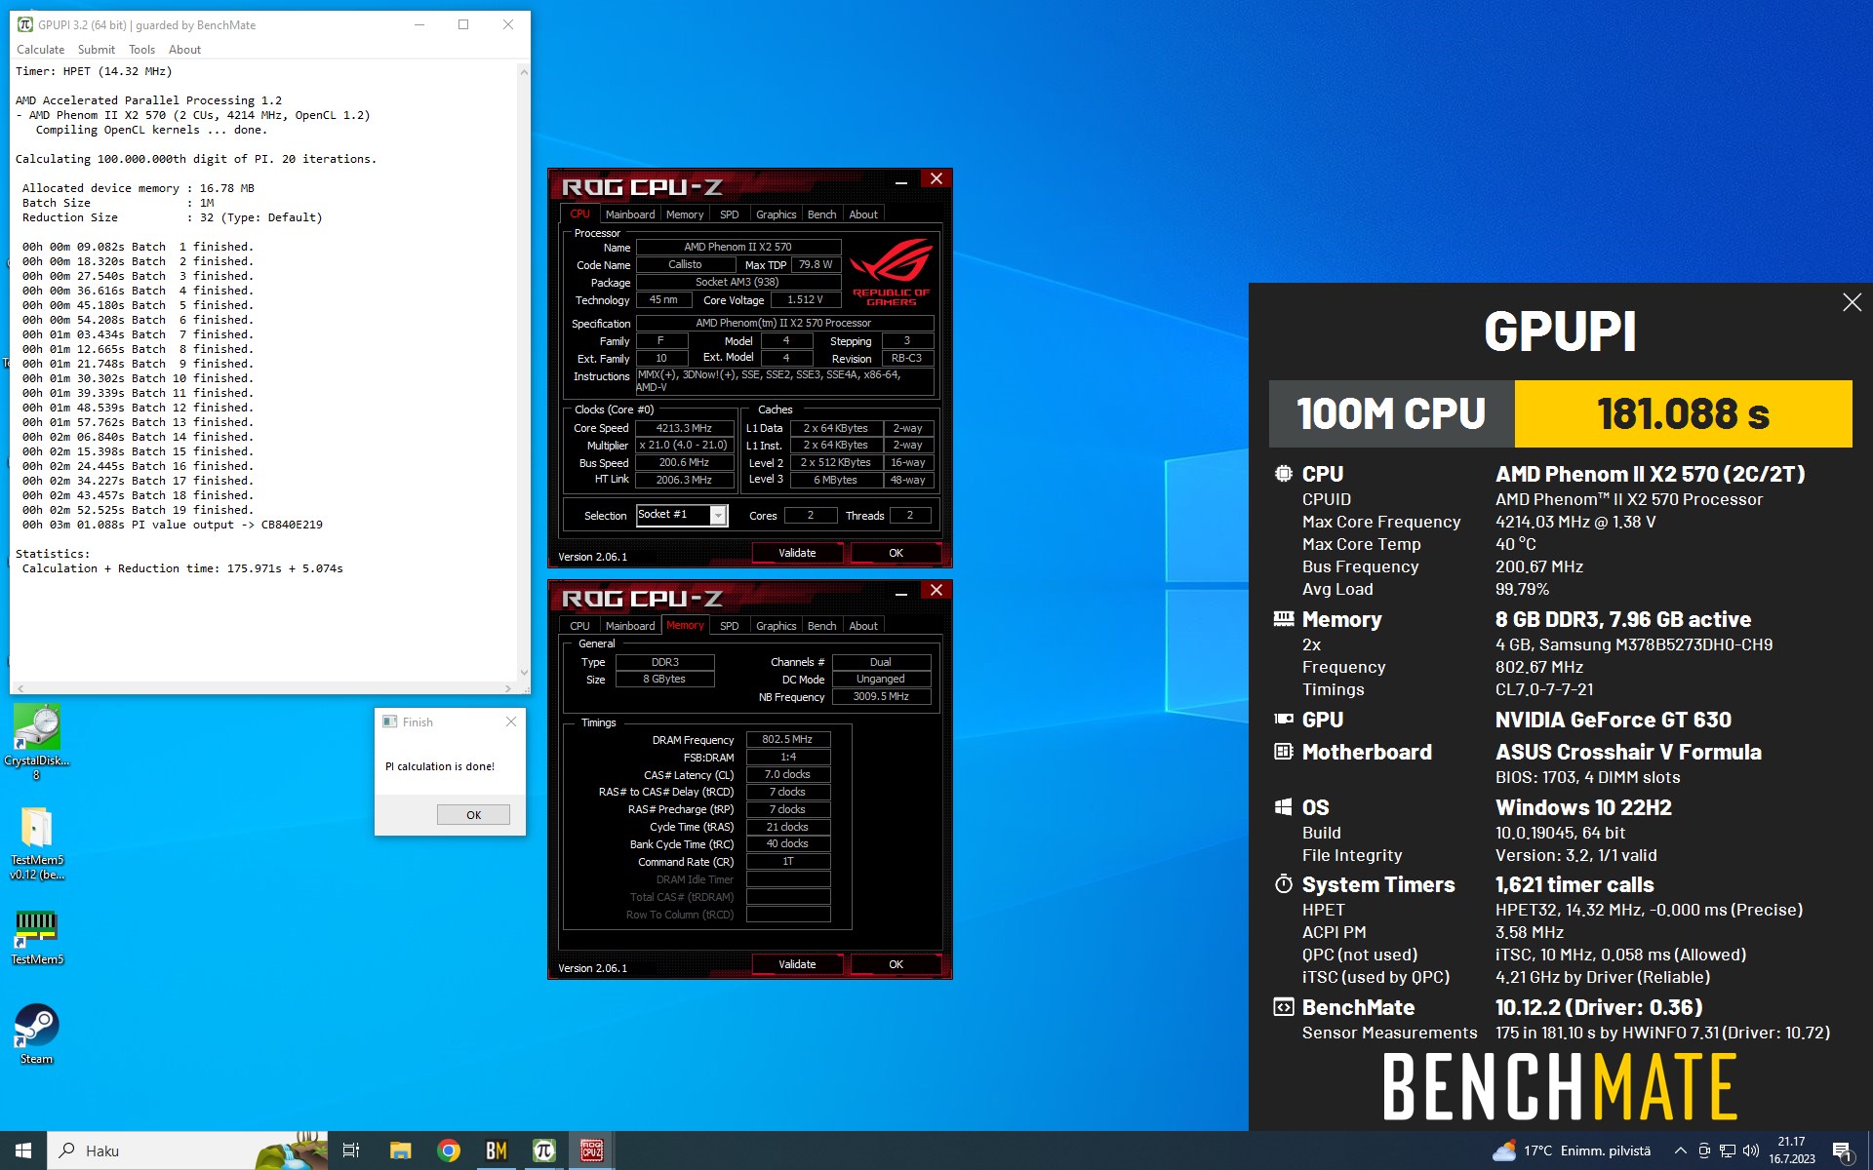The width and height of the screenshot is (1873, 1170).
Task: Click the 181.088 s result score
Action: (1684, 413)
